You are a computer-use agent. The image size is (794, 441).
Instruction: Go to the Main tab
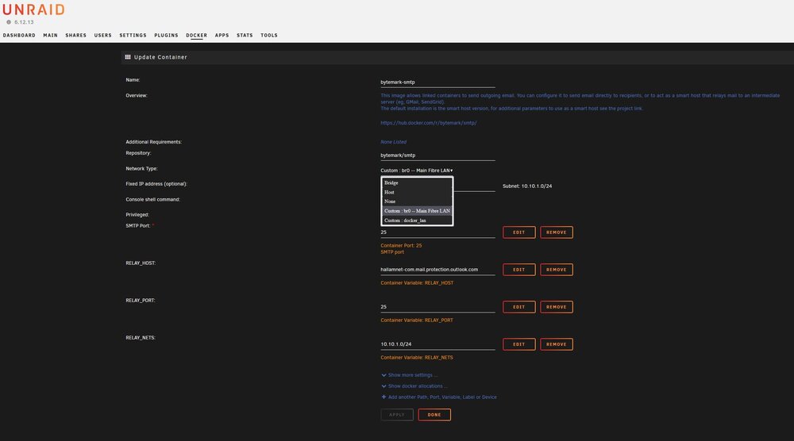click(x=50, y=36)
